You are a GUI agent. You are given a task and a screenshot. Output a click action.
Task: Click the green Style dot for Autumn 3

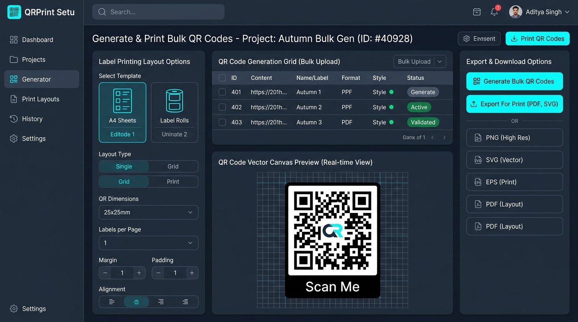[391, 122]
